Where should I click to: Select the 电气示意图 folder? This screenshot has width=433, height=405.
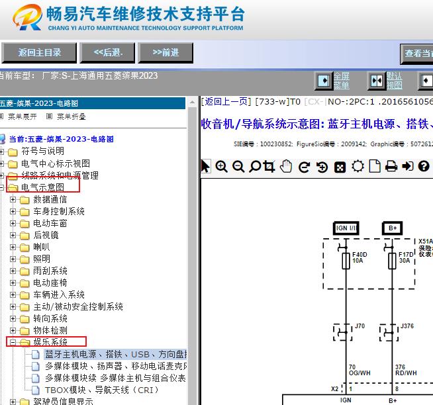[42, 187]
